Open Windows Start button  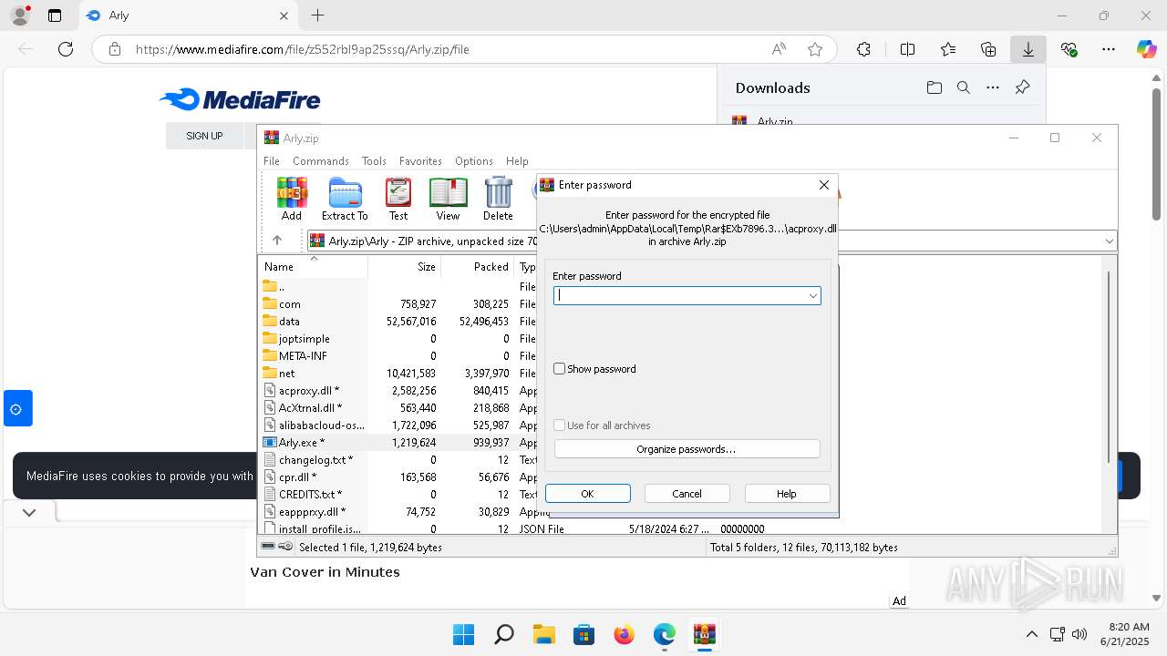point(463,634)
